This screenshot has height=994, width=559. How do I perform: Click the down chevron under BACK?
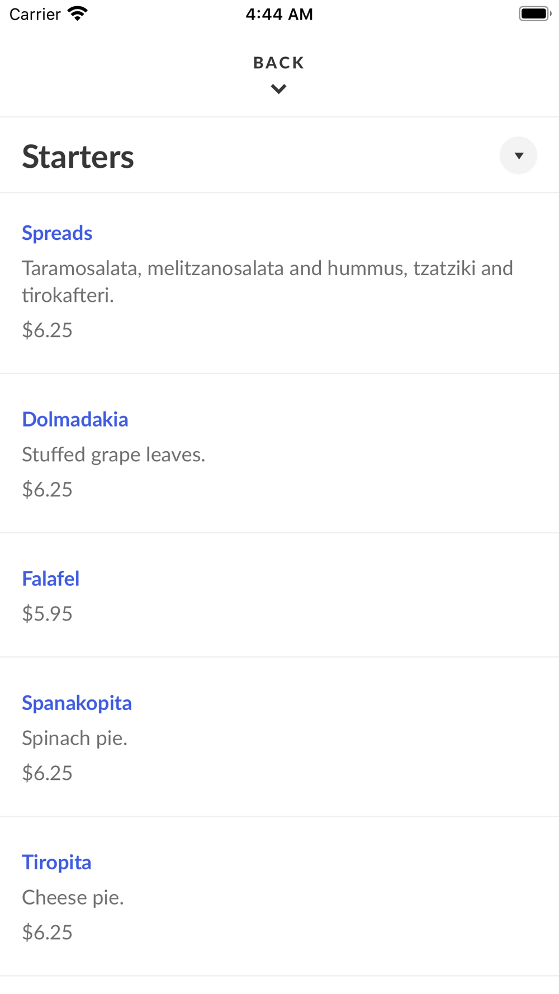[278, 89]
